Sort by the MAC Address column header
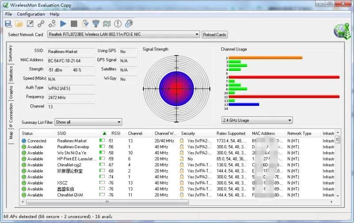 (268, 133)
